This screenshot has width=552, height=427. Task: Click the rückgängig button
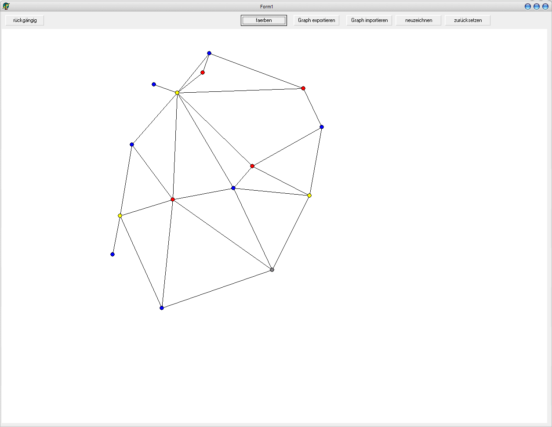tap(25, 20)
